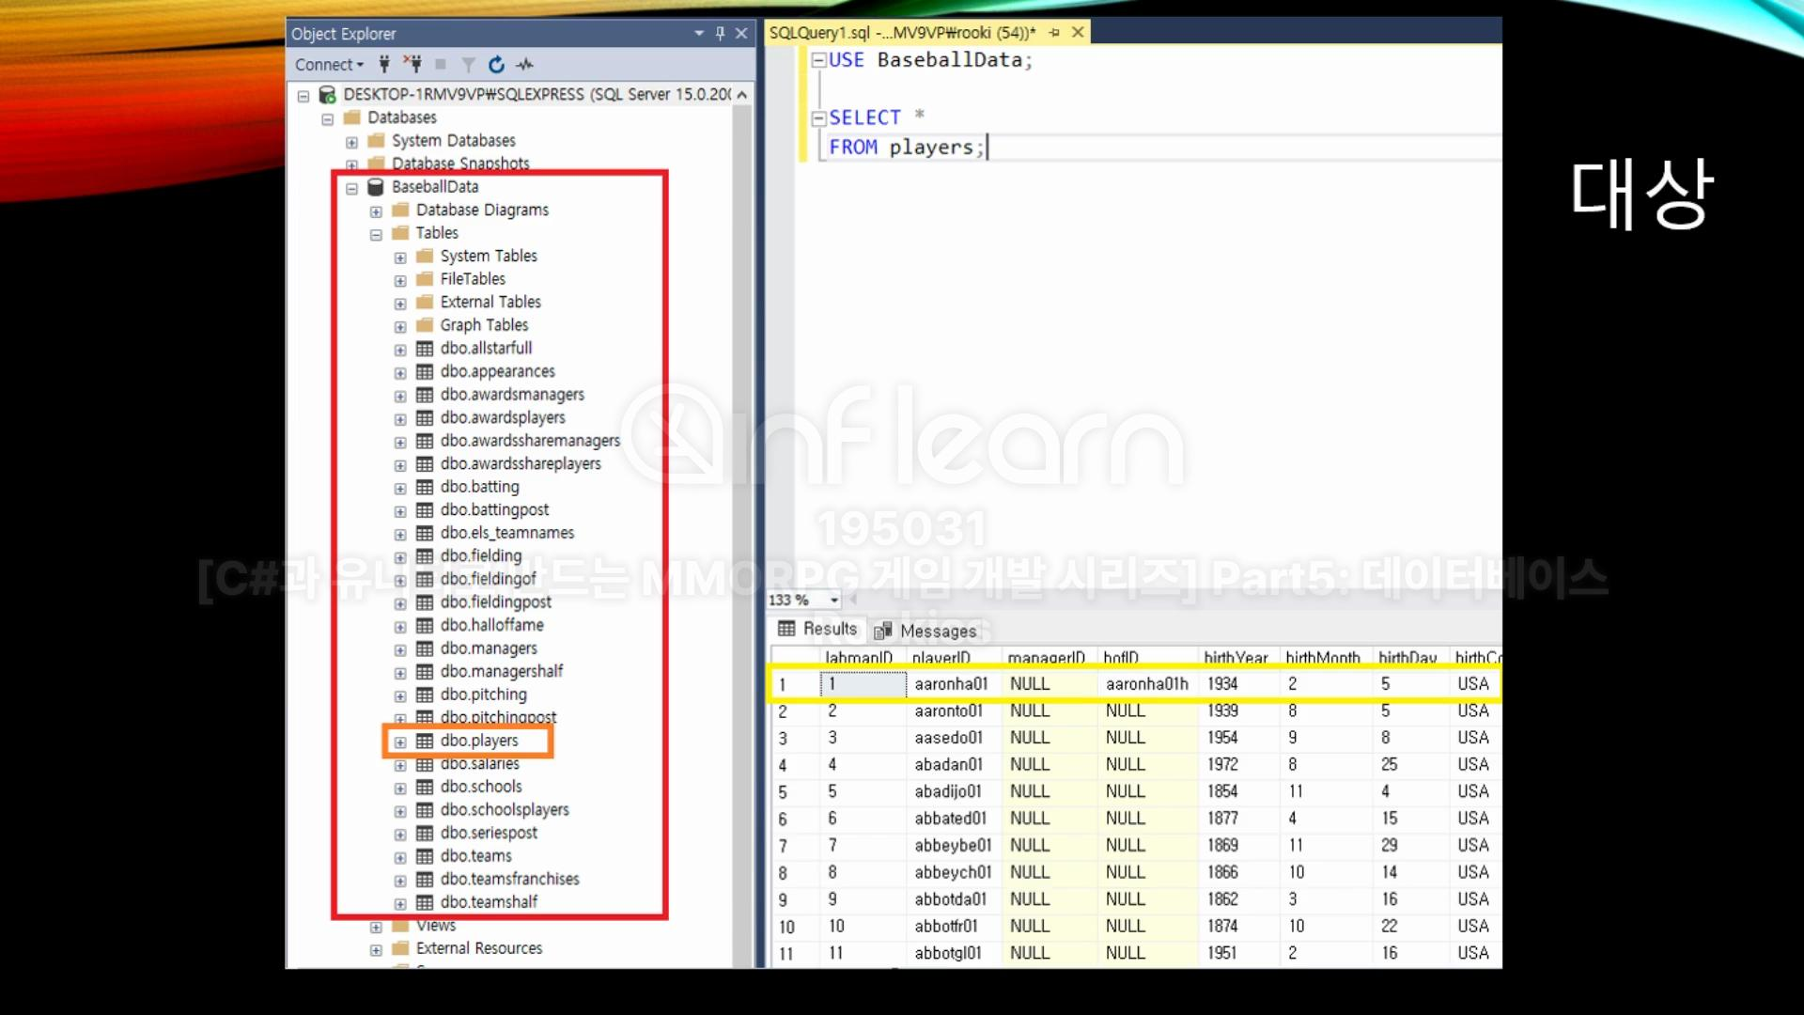Click the dbo.players table icon

click(425, 741)
